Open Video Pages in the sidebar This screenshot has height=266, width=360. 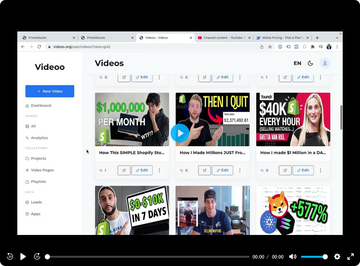(39, 170)
